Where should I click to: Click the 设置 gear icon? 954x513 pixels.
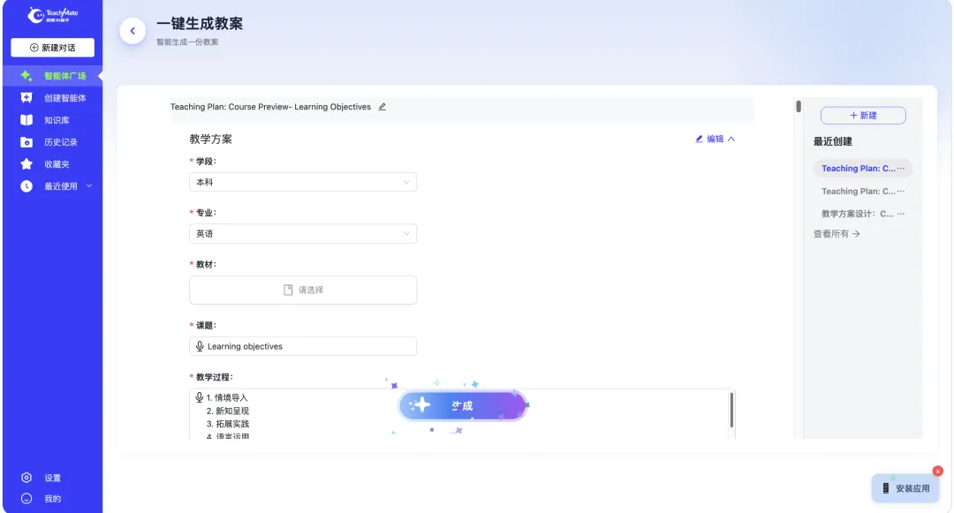click(x=26, y=478)
